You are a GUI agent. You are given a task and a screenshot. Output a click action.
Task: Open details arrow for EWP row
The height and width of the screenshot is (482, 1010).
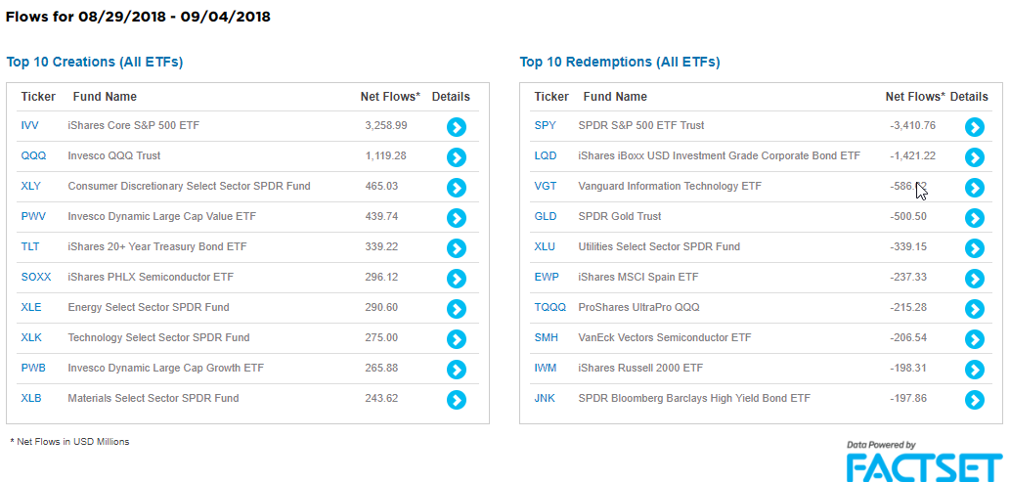tap(975, 279)
